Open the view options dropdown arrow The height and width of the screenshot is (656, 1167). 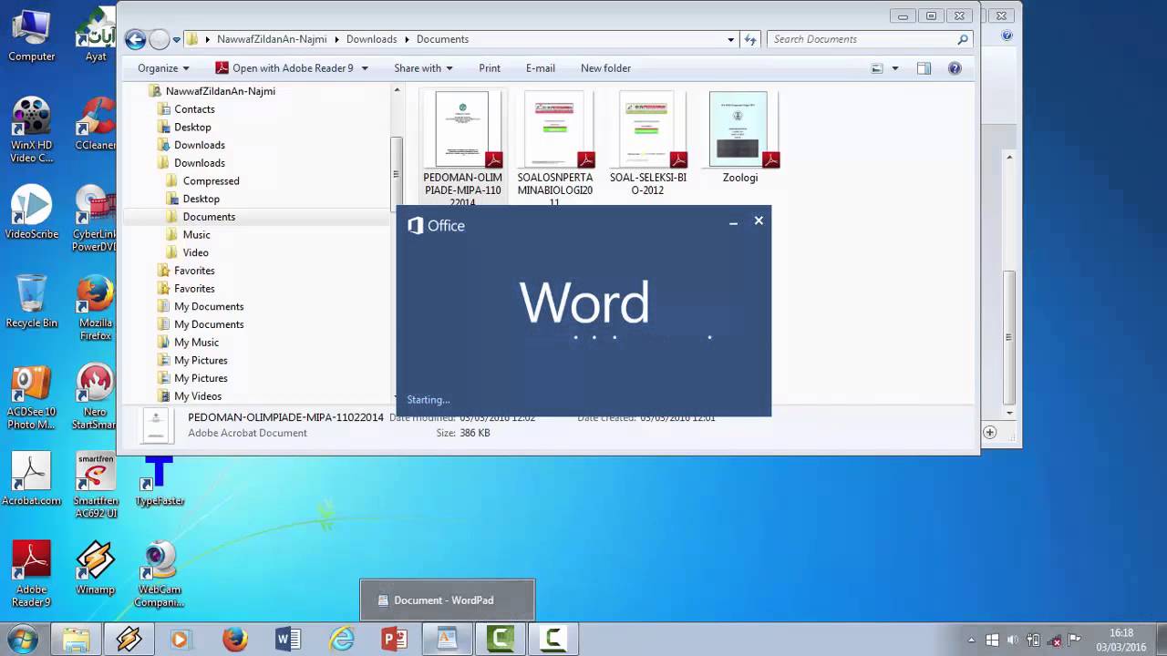coord(894,68)
